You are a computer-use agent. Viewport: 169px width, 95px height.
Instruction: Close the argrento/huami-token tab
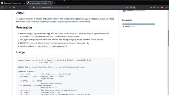[x=51, y=3]
